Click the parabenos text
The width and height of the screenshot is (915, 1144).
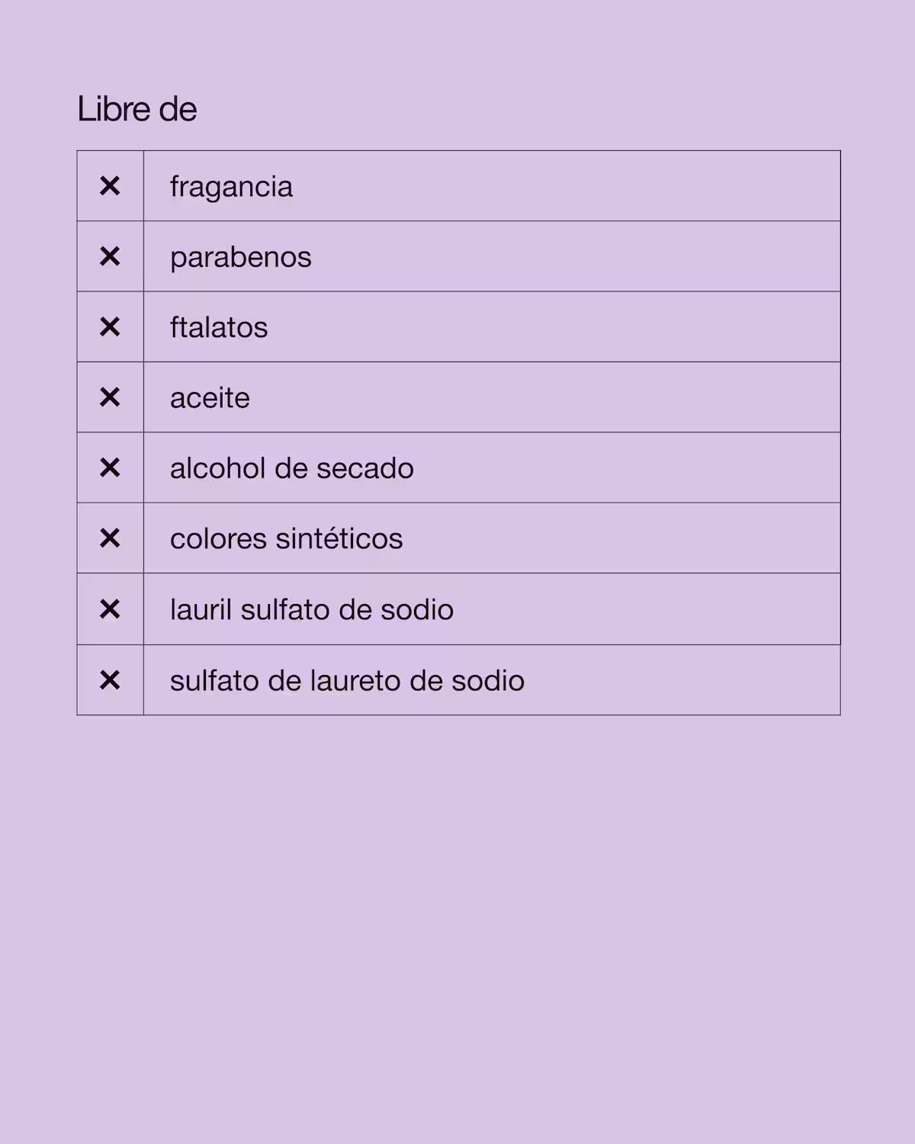coord(240,258)
